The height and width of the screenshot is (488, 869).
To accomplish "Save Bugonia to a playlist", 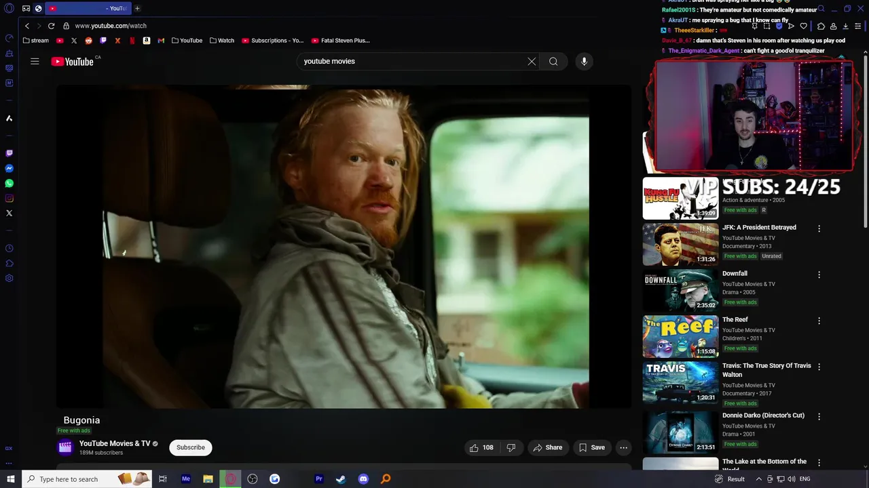I will click(x=591, y=447).
